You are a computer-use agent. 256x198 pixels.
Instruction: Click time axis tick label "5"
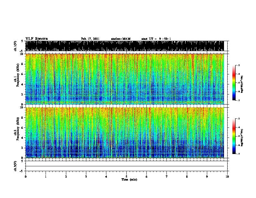(x=126, y=177)
